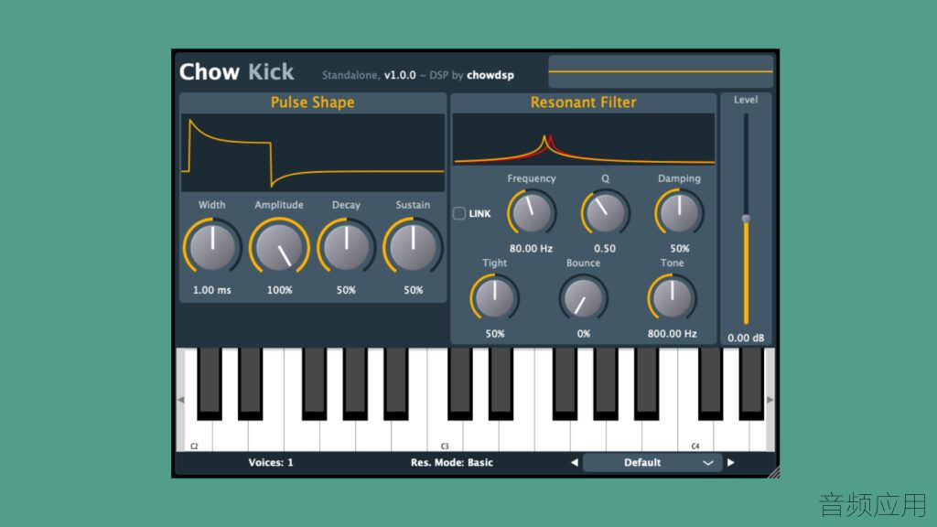Click the Pulse Shape waveform display

pos(313,153)
